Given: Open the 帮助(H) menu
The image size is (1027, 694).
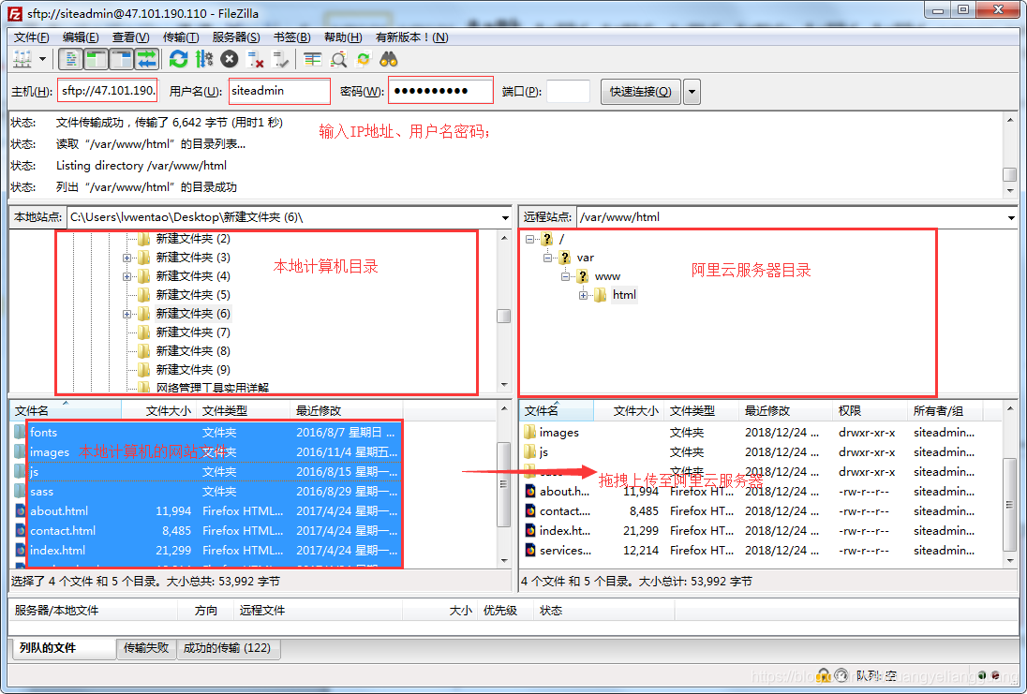Looking at the screenshot, I should coord(343,37).
